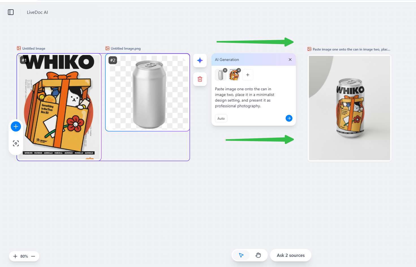Click the Ask 2 sources button
Viewport: 416px width, 267px height.
pyautogui.click(x=290, y=255)
